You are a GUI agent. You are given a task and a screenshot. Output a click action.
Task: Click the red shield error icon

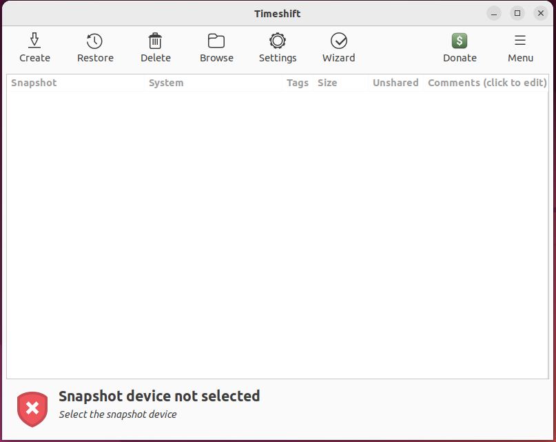(x=32, y=409)
